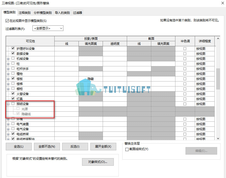Expand the 机械设备 tree node

point(8,59)
